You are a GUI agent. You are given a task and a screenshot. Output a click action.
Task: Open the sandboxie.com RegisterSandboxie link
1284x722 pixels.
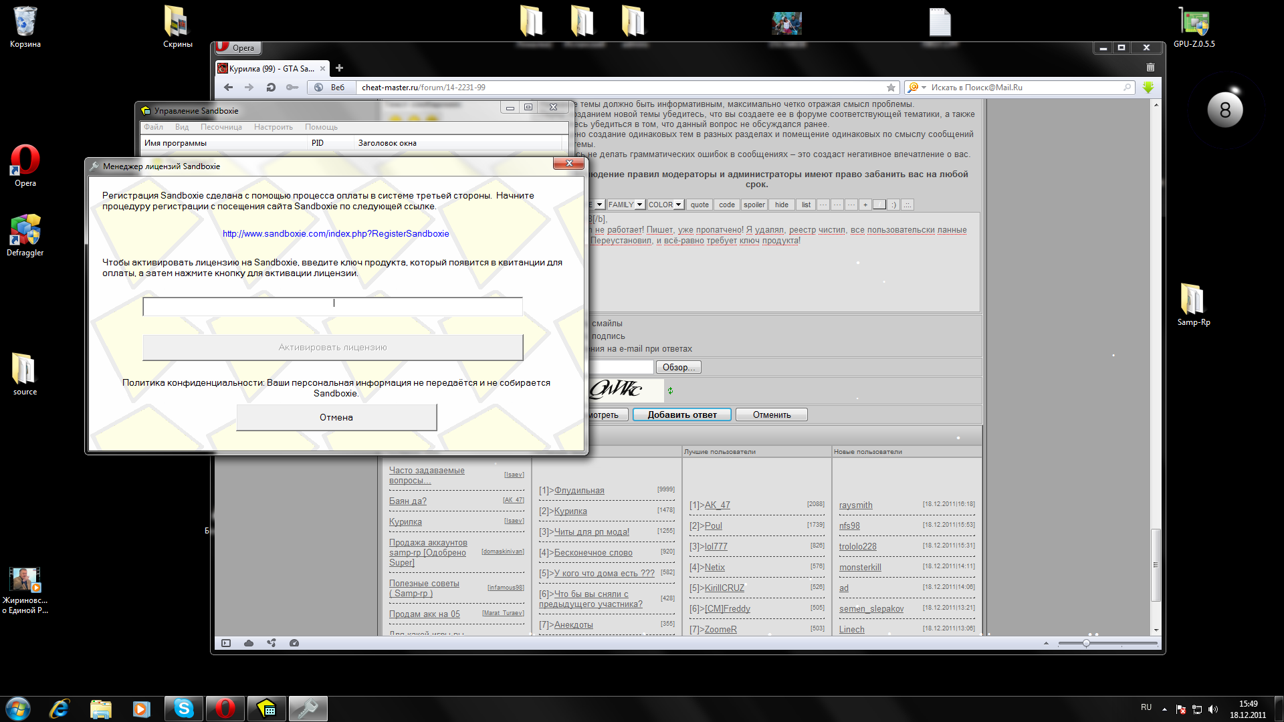(x=336, y=233)
